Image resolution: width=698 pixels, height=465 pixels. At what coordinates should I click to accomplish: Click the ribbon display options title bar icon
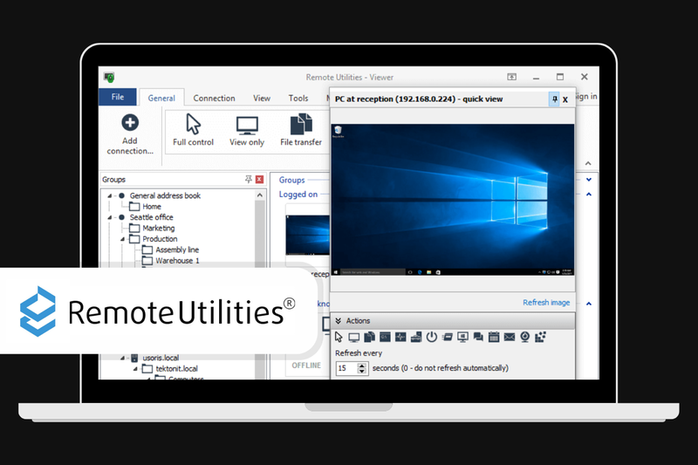pos(512,77)
